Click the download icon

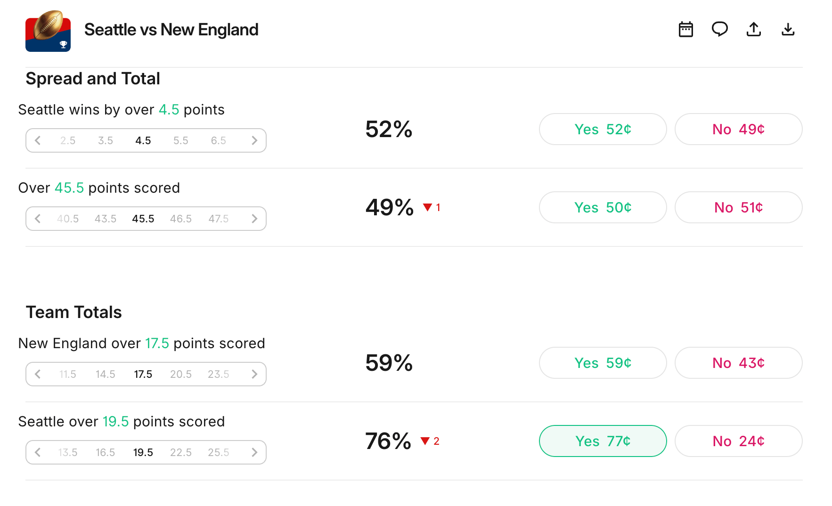tap(788, 30)
